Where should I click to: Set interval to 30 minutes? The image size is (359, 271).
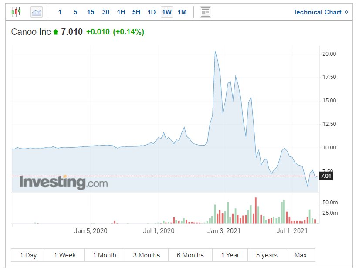(106, 12)
